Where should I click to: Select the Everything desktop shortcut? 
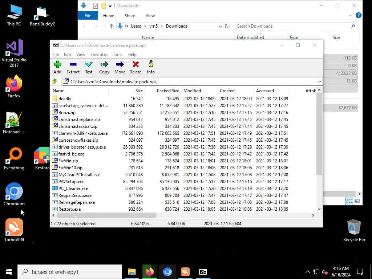pos(14,159)
